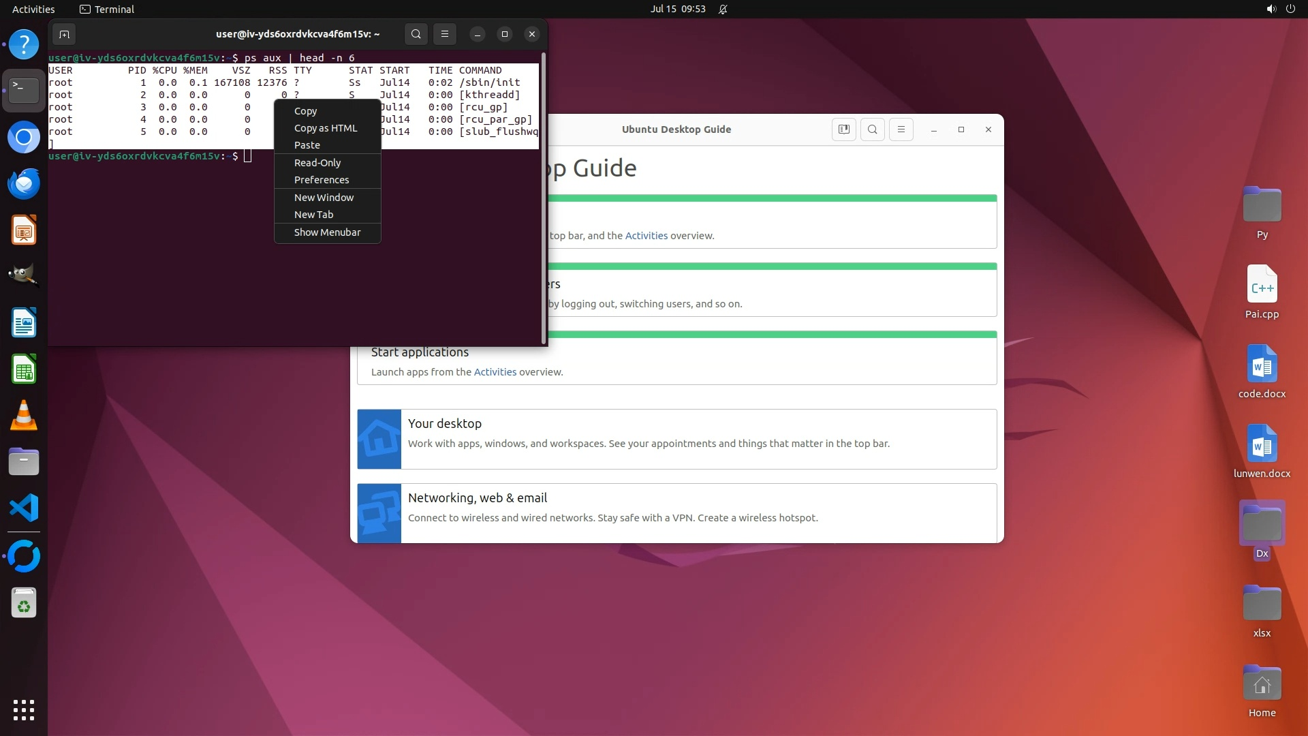Viewport: 1308px width, 736px height.
Task: Click the terminal search icon
Action: click(416, 34)
